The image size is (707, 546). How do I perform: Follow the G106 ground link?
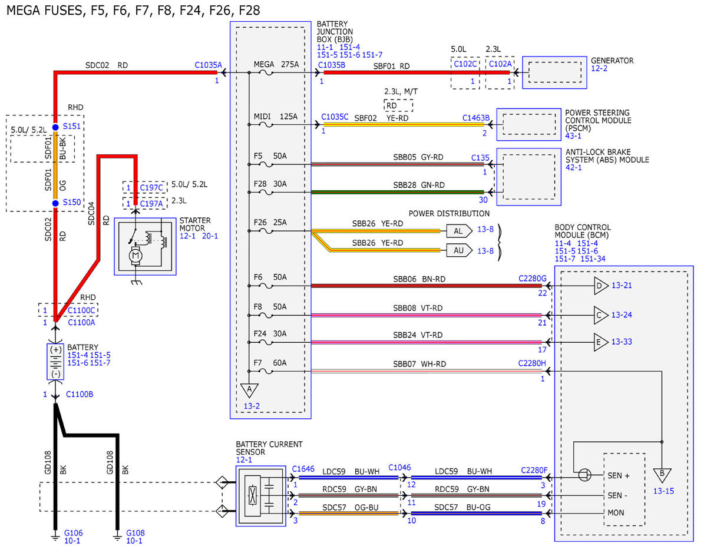[x=73, y=532]
